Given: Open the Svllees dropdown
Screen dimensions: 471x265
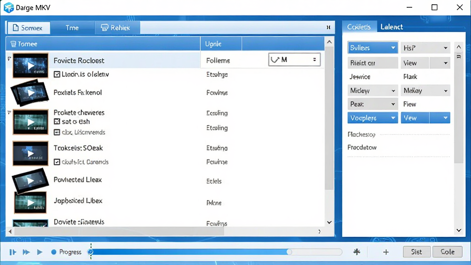Looking at the screenshot, I should 373,48.
